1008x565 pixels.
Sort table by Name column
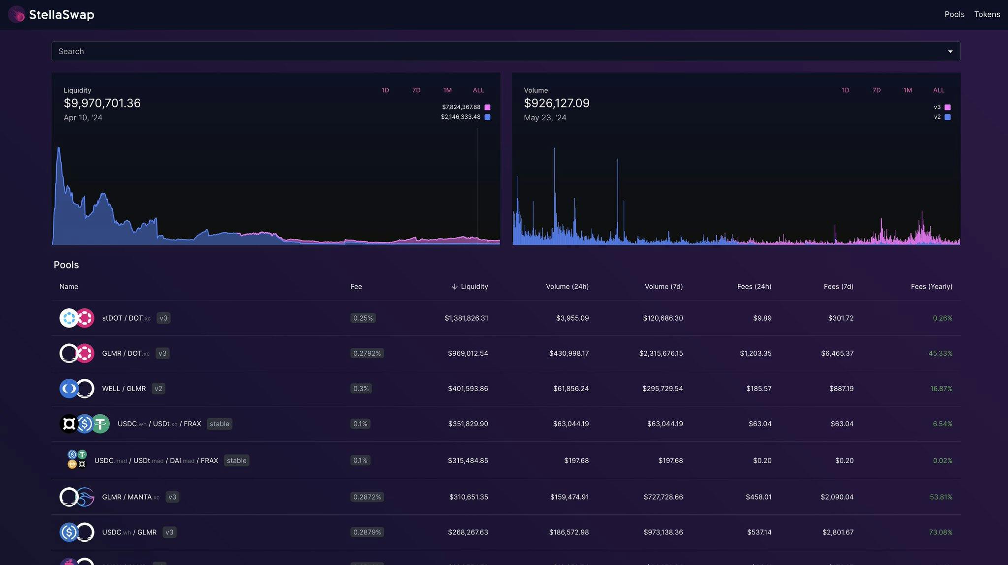tap(69, 287)
